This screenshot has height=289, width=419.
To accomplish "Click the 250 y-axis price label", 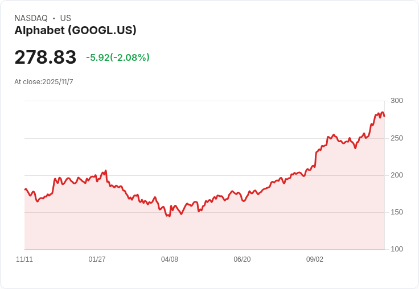I will coord(397,138).
